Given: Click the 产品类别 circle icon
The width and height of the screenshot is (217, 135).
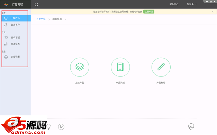Looking at the screenshot, I should point(120,67).
